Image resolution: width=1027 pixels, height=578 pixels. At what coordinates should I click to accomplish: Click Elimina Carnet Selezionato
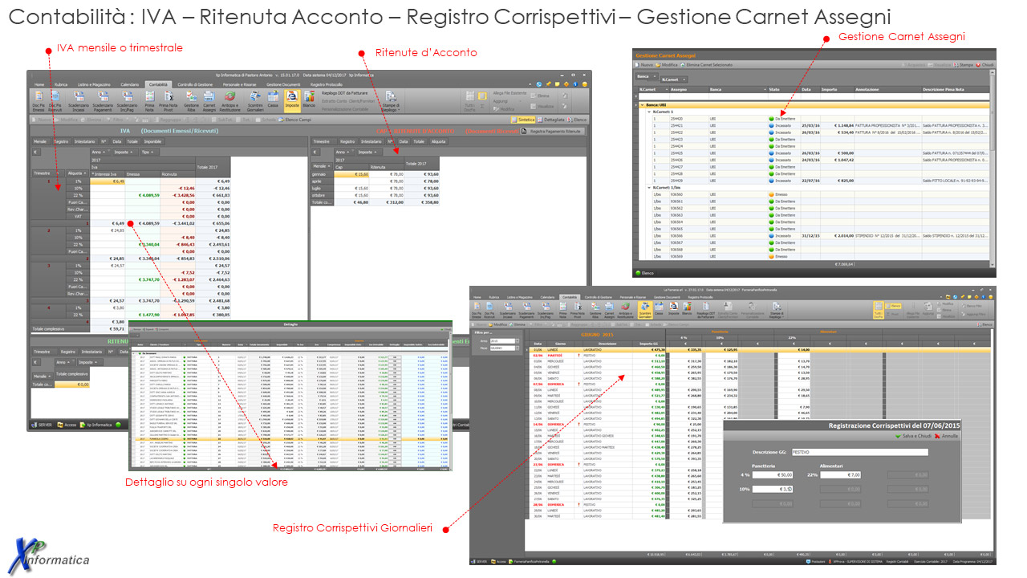(706, 65)
